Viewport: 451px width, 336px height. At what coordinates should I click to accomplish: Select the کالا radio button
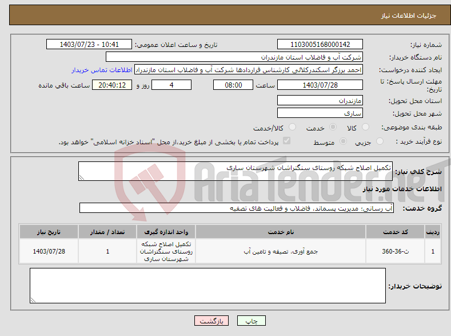coord(365,127)
